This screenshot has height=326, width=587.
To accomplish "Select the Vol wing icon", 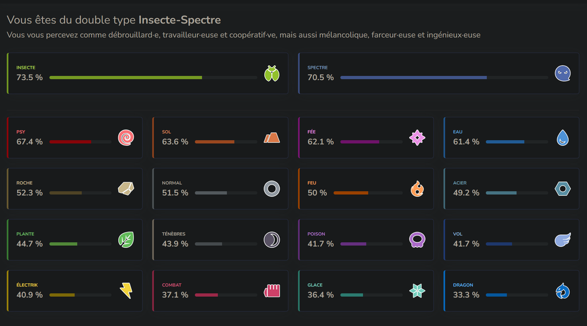I will (563, 239).
